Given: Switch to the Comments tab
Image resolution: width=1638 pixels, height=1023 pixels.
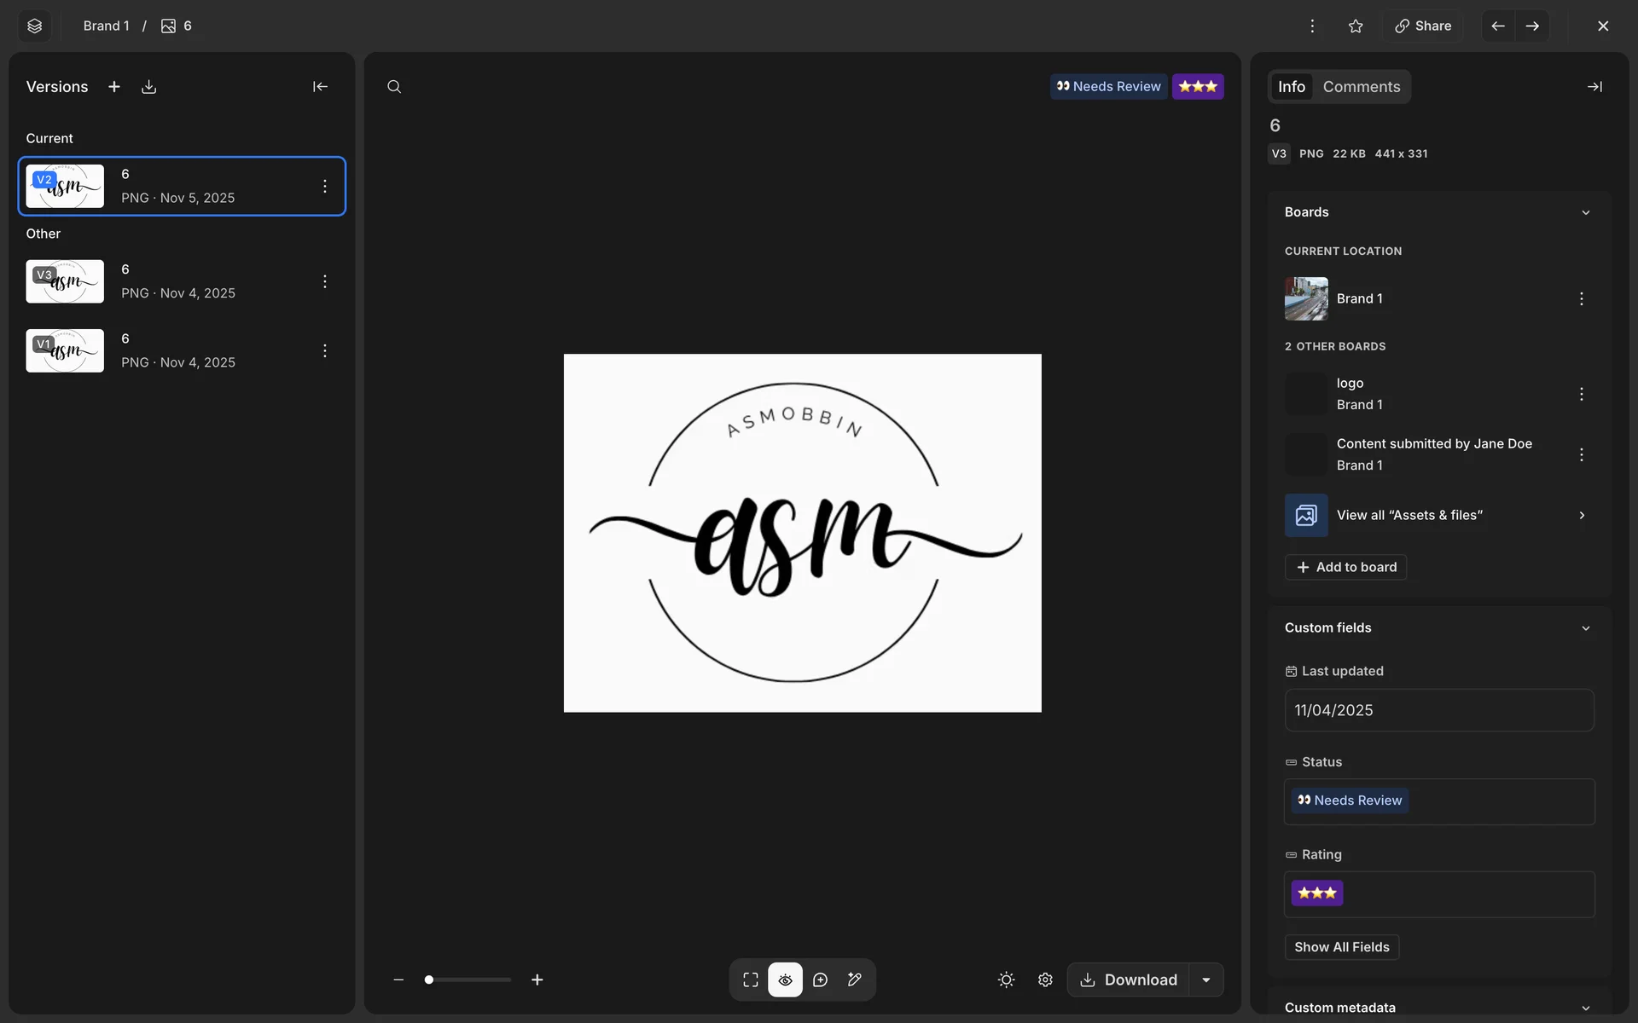Looking at the screenshot, I should point(1361,87).
